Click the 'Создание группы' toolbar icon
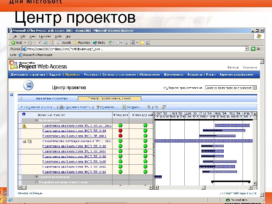 coord(62,107)
